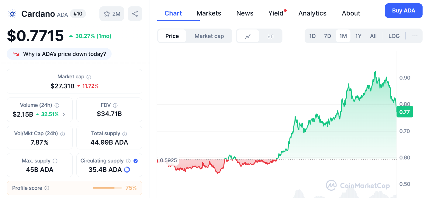Toggle the LOG scale on chart
The height and width of the screenshot is (198, 425).
coord(394,36)
